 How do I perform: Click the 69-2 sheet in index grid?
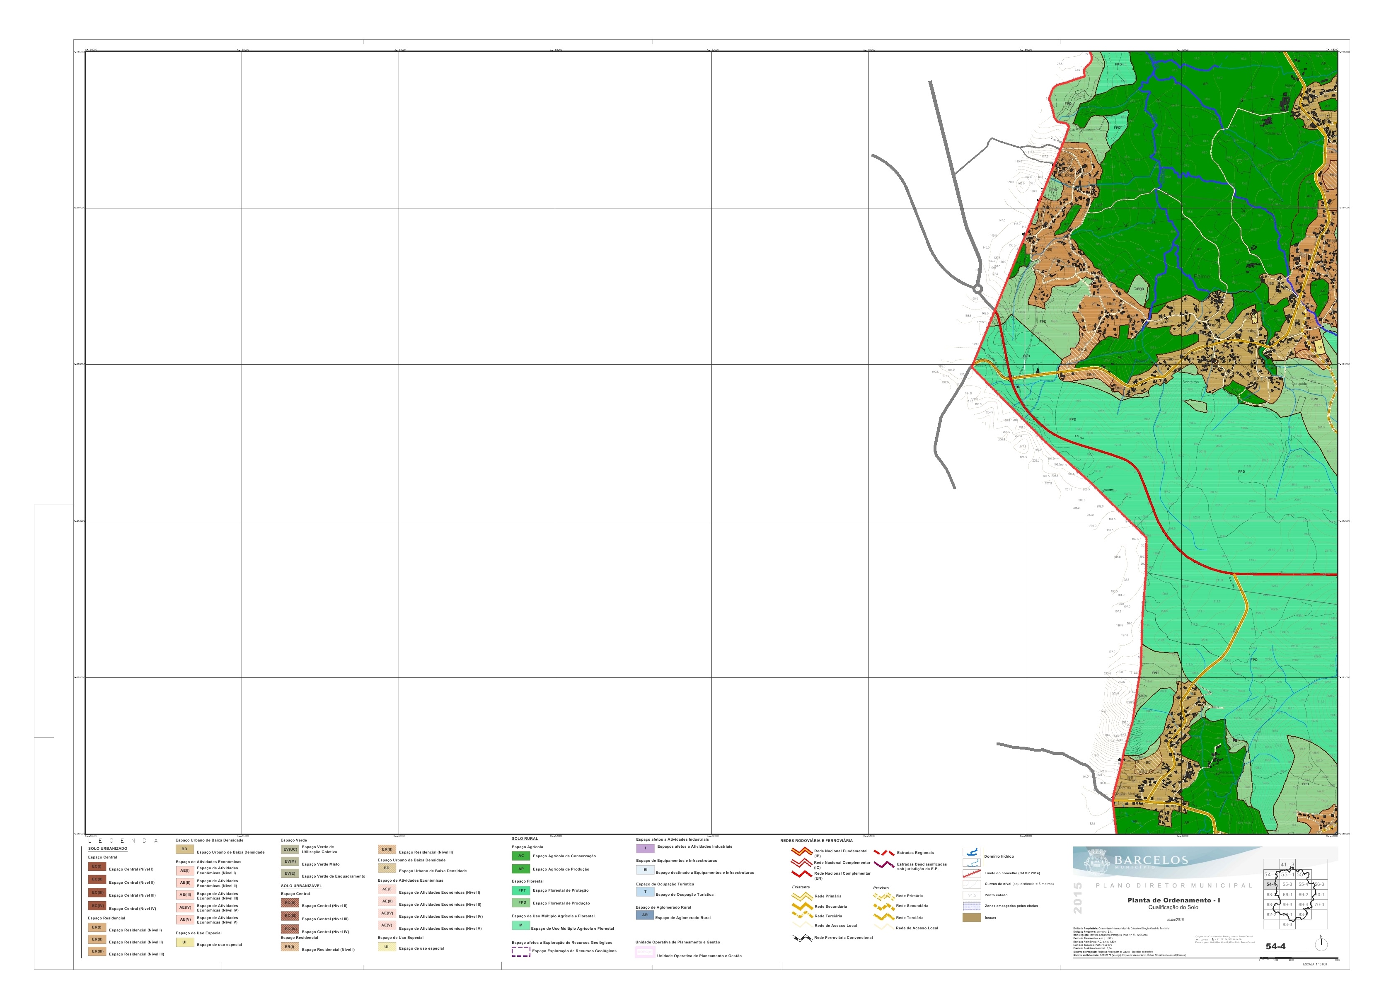[x=1303, y=895]
